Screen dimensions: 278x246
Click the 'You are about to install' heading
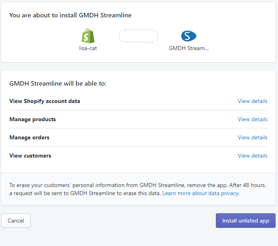(x=70, y=15)
